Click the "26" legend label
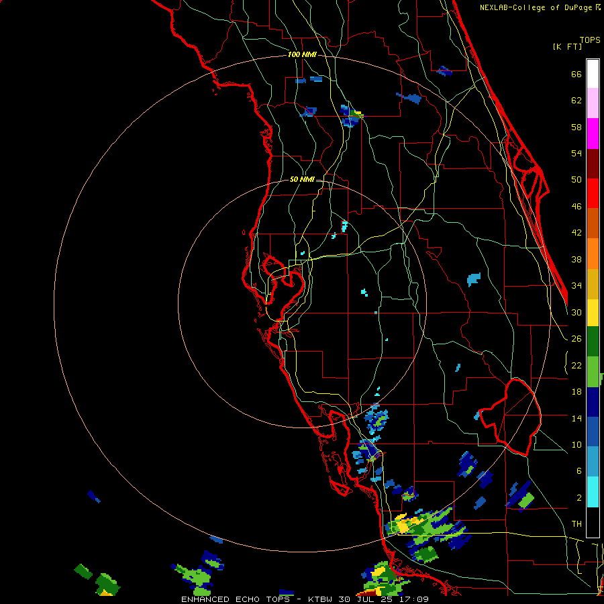The image size is (604, 604). coord(576,339)
